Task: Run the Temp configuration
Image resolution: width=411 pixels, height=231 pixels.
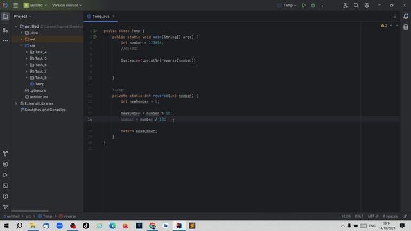Action: tap(304, 5)
